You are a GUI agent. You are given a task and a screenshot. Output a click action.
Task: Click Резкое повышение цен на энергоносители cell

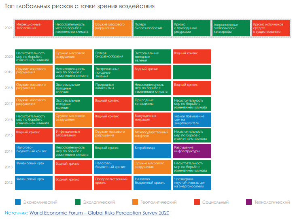click(192, 119)
